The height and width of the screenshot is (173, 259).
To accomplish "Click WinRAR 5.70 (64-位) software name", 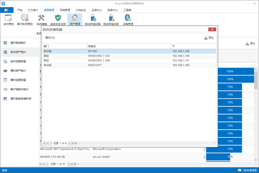I will [53, 157].
